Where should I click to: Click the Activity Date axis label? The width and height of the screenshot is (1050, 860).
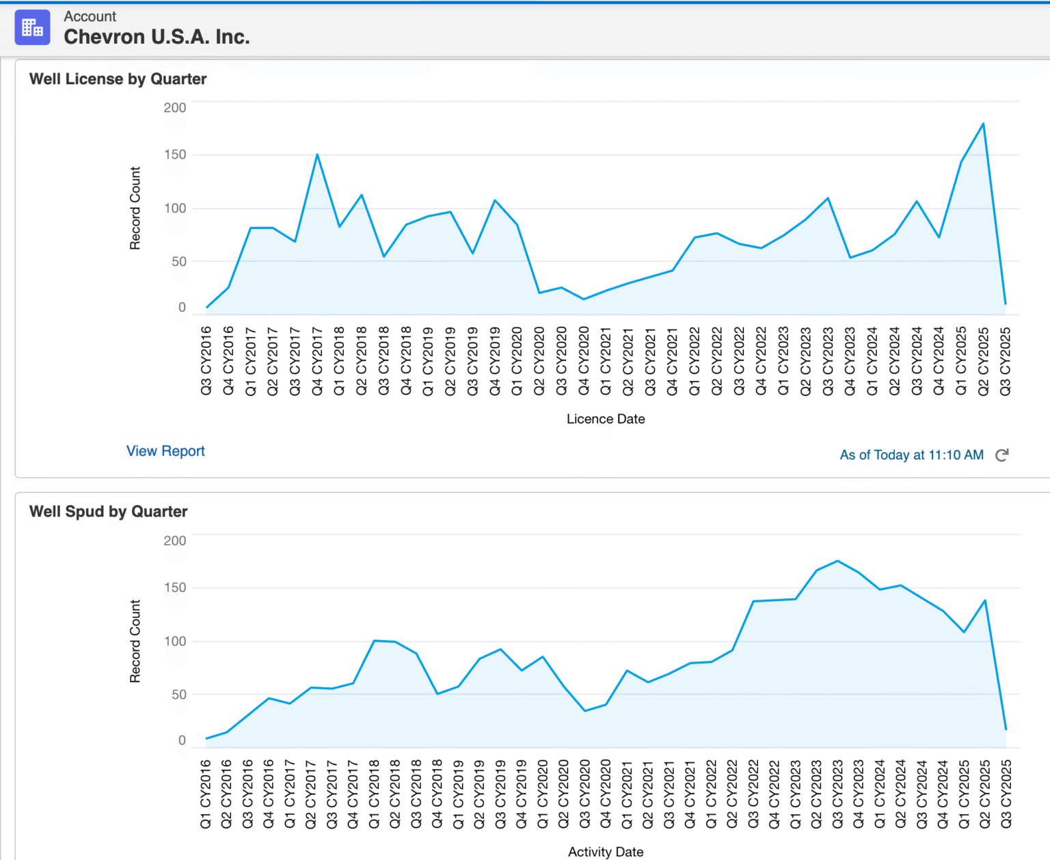(x=605, y=852)
